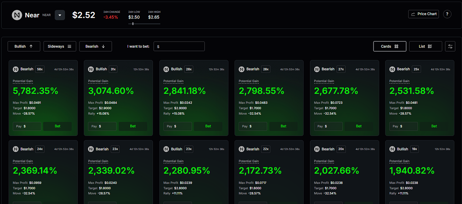
Task: Open the filter settings sliders icon
Action: (x=450, y=46)
